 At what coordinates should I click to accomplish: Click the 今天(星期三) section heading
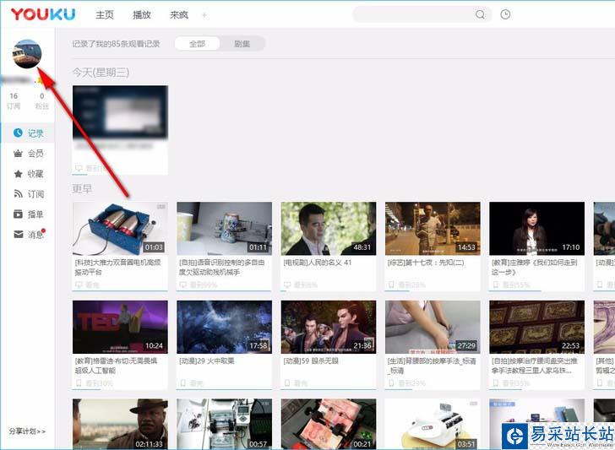click(x=101, y=72)
